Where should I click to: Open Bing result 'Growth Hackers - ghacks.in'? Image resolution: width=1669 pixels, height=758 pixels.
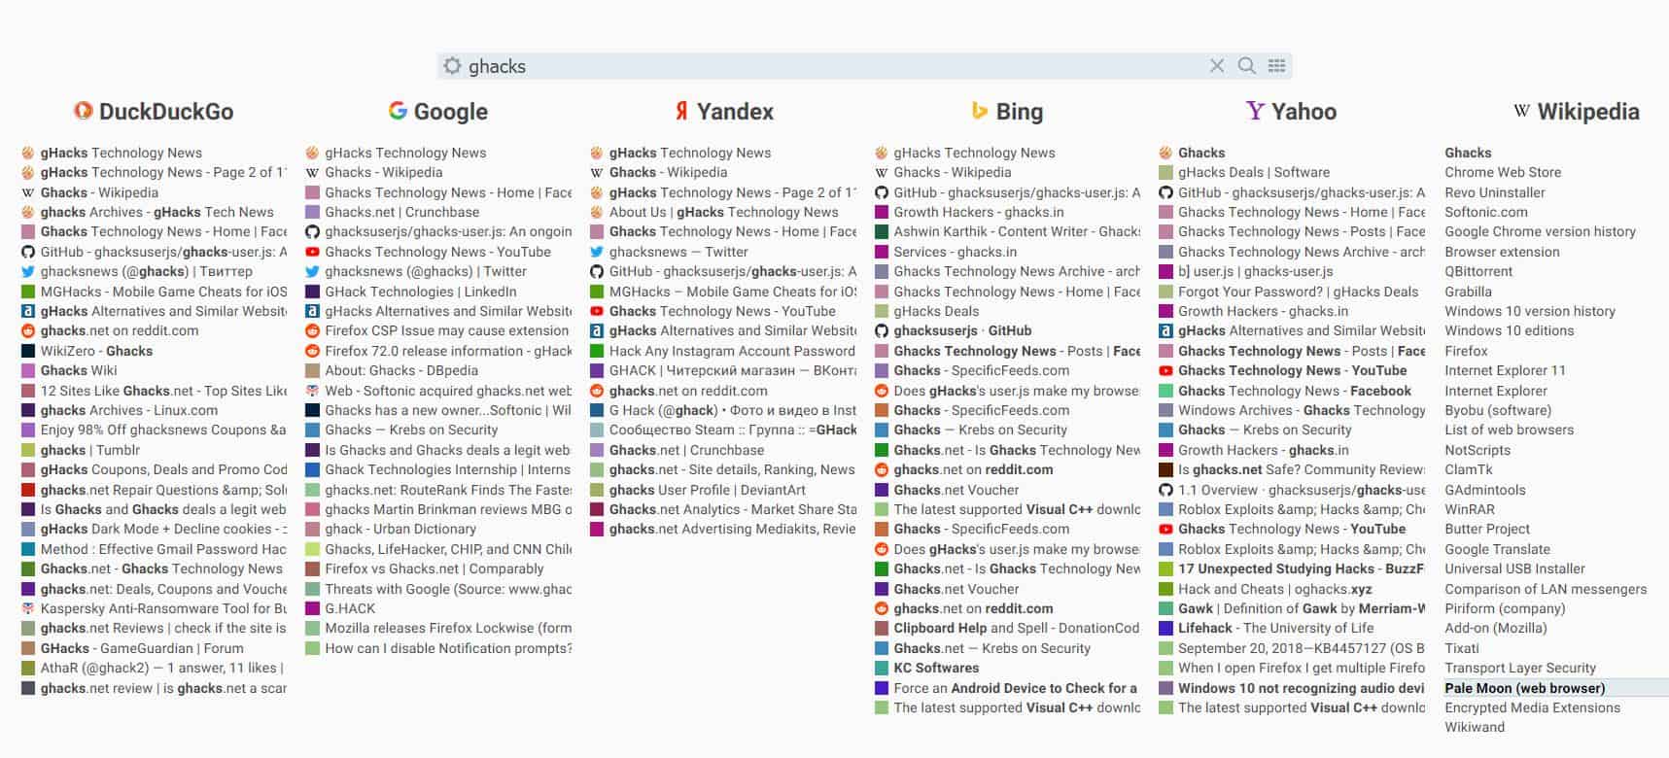coord(979,212)
